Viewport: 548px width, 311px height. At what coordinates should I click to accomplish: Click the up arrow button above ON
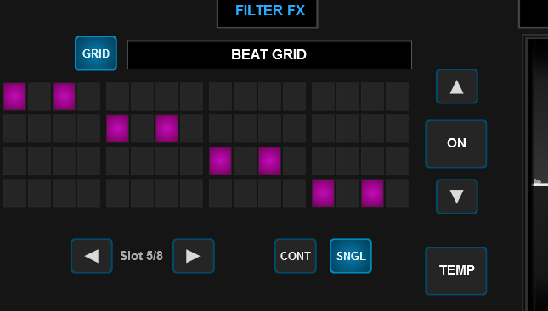457,86
